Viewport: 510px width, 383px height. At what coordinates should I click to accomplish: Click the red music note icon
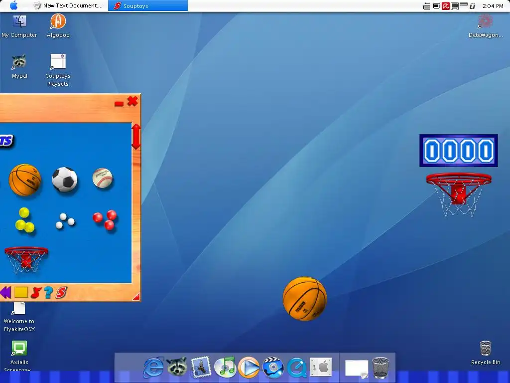[x=35, y=292]
